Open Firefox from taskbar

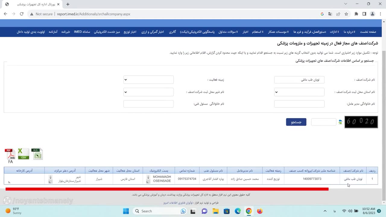coord(260,211)
